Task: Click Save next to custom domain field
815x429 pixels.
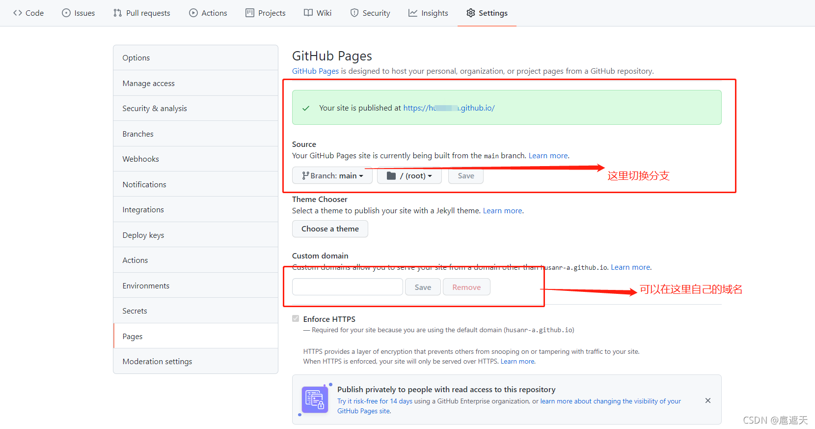Action: [x=423, y=287]
